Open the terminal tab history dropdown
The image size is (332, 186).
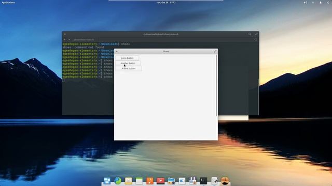pyautogui.click(x=69, y=40)
